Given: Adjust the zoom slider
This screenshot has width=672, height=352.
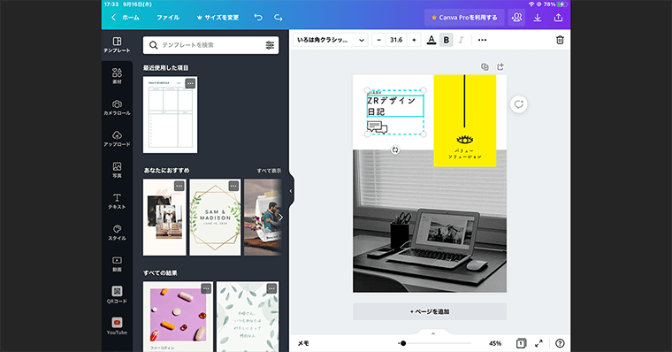Looking at the screenshot, I should click(434, 343).
